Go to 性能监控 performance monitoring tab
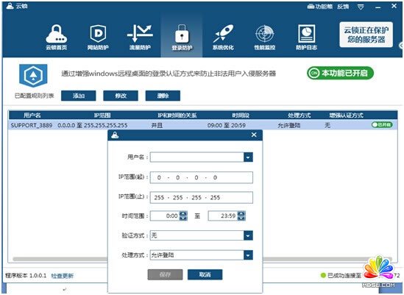Image resolution: width=404 pixels, height=295 pixels. coord(265,37)
